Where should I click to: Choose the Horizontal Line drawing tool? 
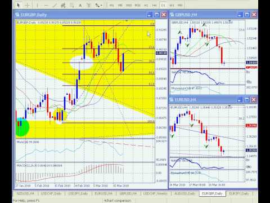point(46,5)
